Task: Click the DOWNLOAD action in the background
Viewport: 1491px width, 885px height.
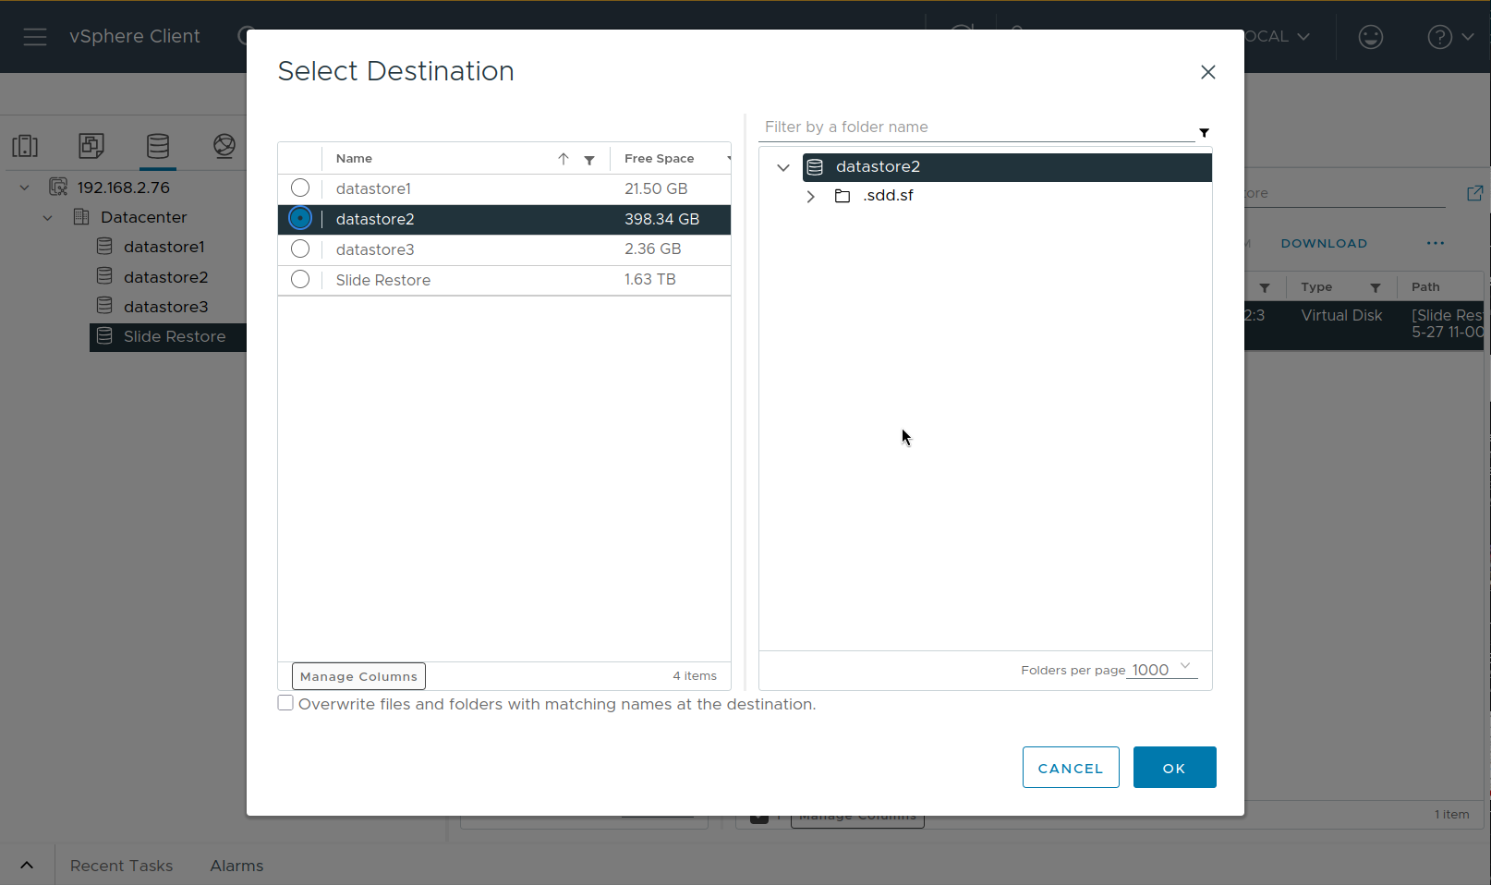Action: pos(1324,243)
